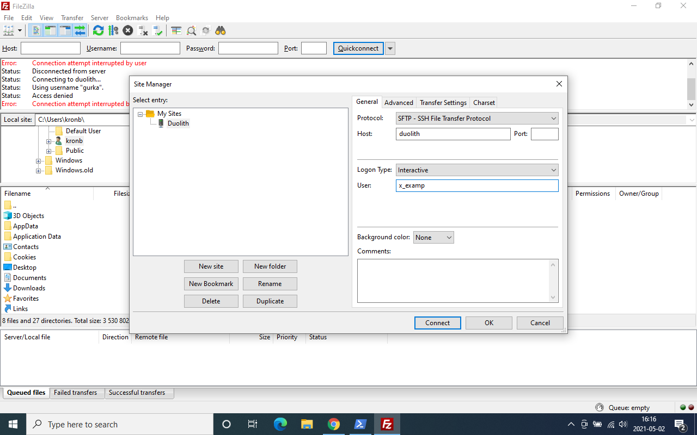Click the green Refresh file lists icon
This screenshot has height=435, width=697.
tap(98, 30)
